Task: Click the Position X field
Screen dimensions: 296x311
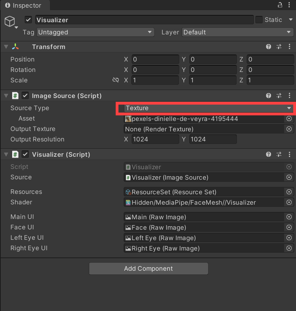Action: tap(155, 59)
